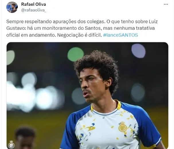Click Rafael Oliva's profile avatar

12,7
